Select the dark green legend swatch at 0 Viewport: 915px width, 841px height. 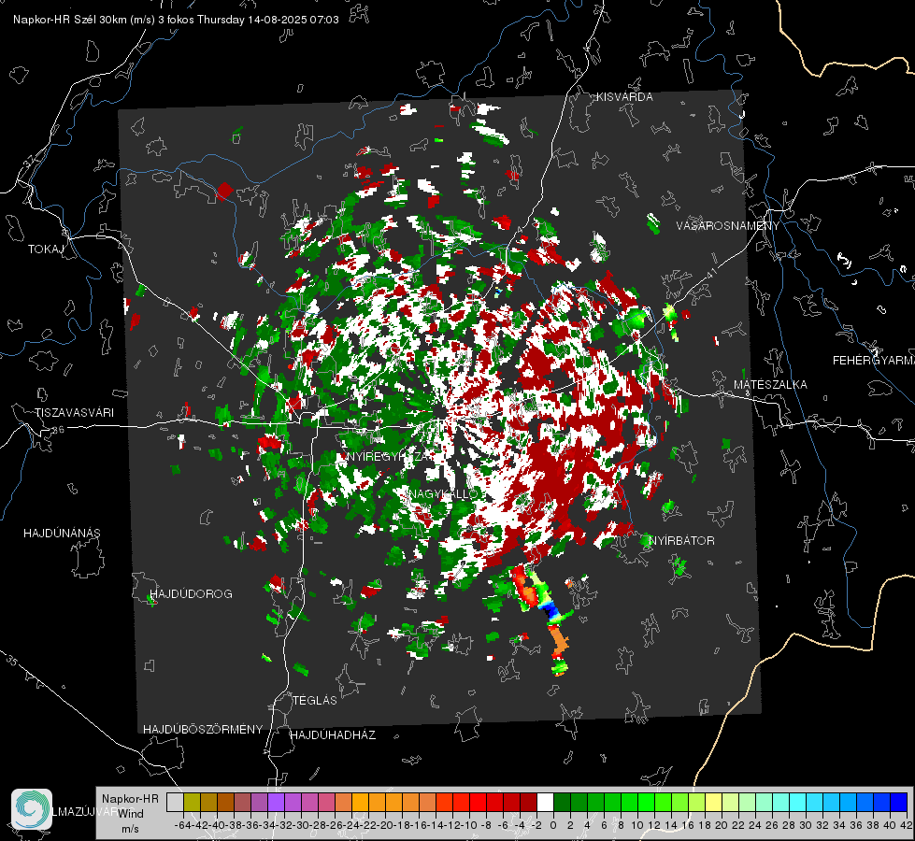[x=562, y=803]
